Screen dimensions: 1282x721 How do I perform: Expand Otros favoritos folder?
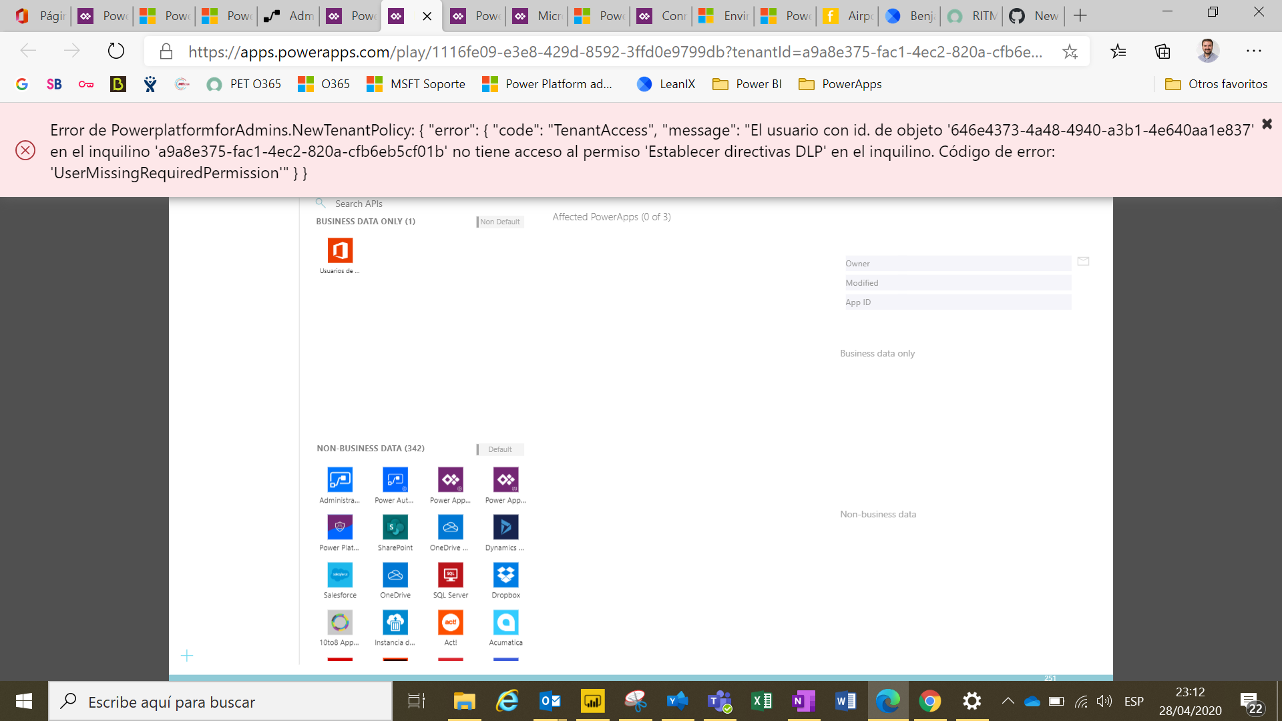pyautogui.click(x=1216, y=84)
